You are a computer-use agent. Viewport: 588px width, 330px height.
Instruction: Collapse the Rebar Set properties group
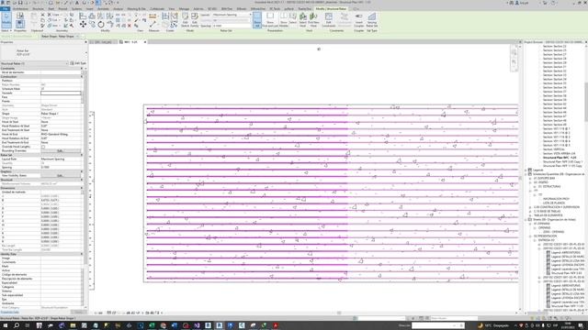(x=82, y=155)
